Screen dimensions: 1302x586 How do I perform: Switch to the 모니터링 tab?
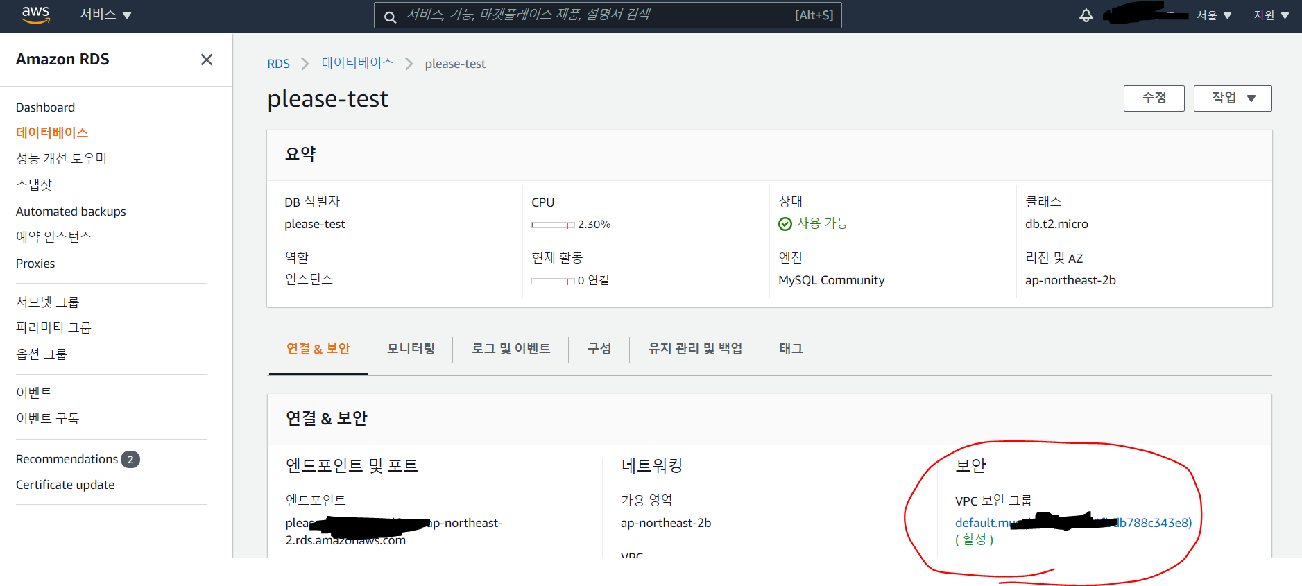[x=411, y=349]
